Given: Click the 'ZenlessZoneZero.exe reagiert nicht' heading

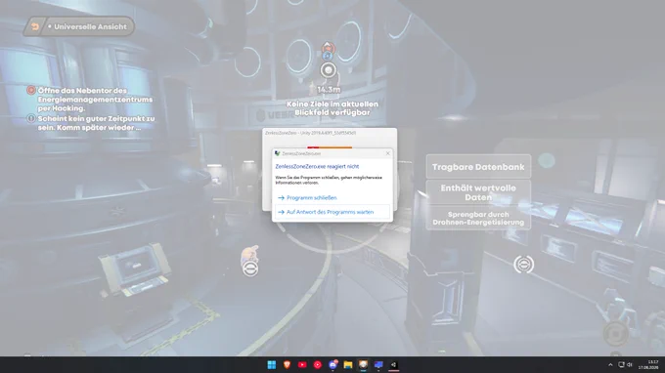Looking at the screenshot, I should (317, 166).
